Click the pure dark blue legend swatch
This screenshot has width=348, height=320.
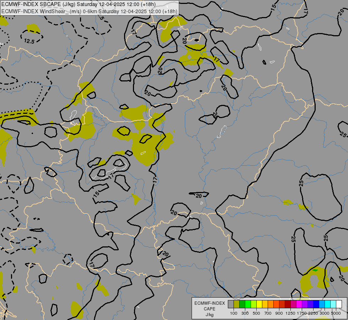pyautogui.click(x=316, y=304)
